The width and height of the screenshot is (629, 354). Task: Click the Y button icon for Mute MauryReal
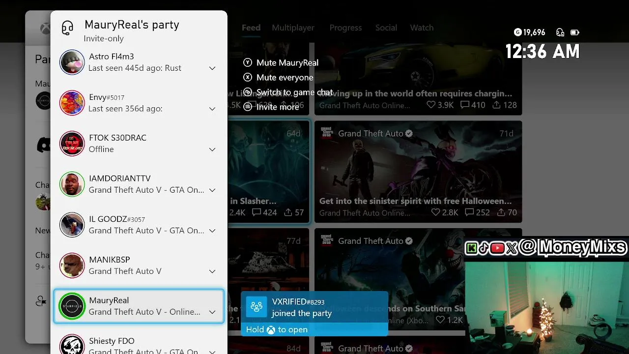(x=248, y=62)
